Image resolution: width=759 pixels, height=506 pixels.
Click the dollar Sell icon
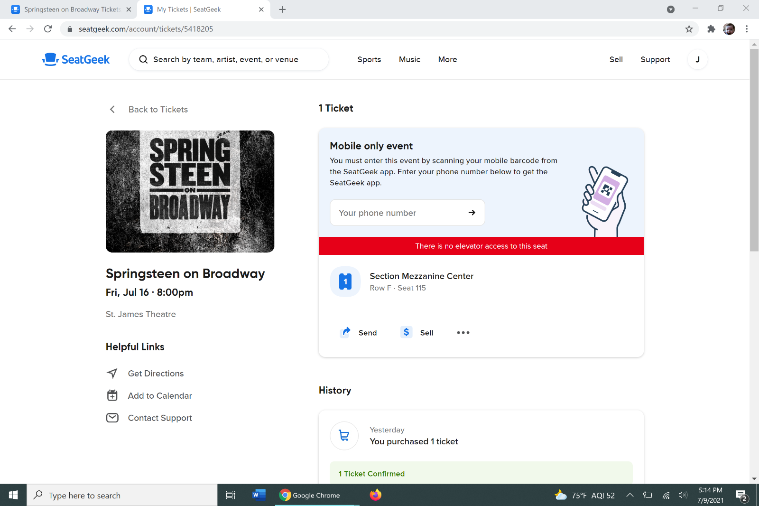407,332
